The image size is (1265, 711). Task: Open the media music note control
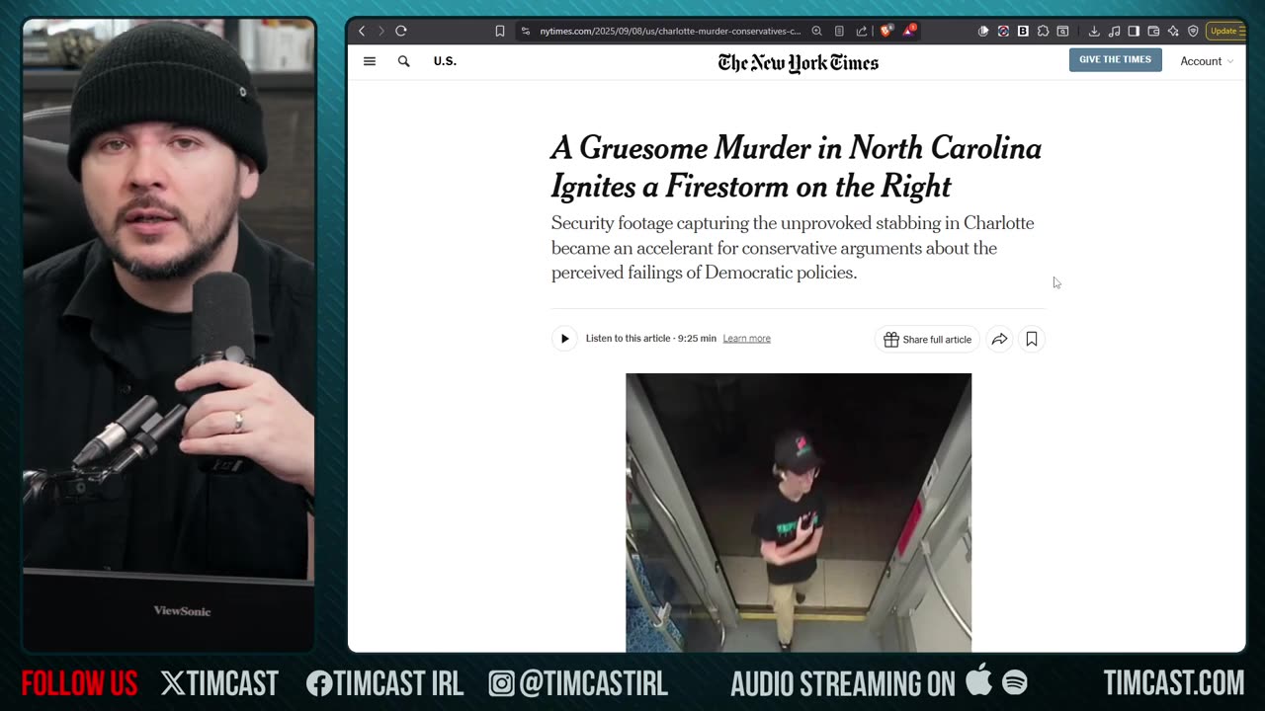1114,31
